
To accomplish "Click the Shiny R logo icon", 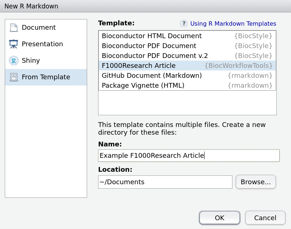I will pos(14,61).
